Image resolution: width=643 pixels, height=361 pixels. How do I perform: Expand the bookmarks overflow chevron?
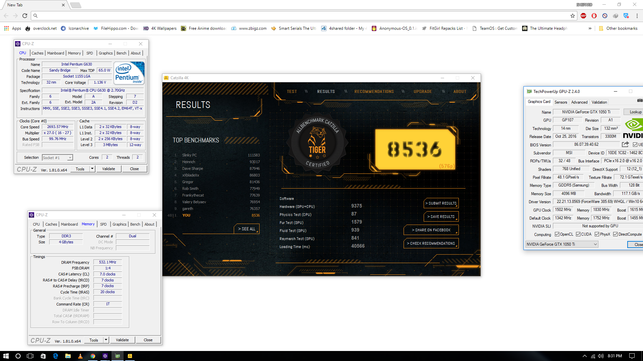click(590, 28)
